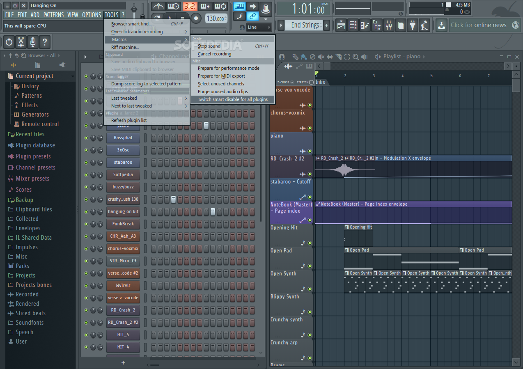This screenshot has width=523, height=369.
Task: Open the PATTERNS menu
Action: tap(53, 15)
